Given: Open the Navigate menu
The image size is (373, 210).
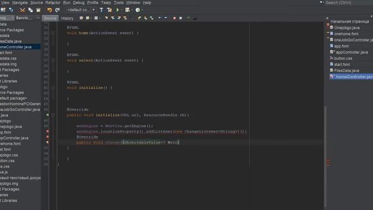Looking at the screenshot, I should [20, 2].
